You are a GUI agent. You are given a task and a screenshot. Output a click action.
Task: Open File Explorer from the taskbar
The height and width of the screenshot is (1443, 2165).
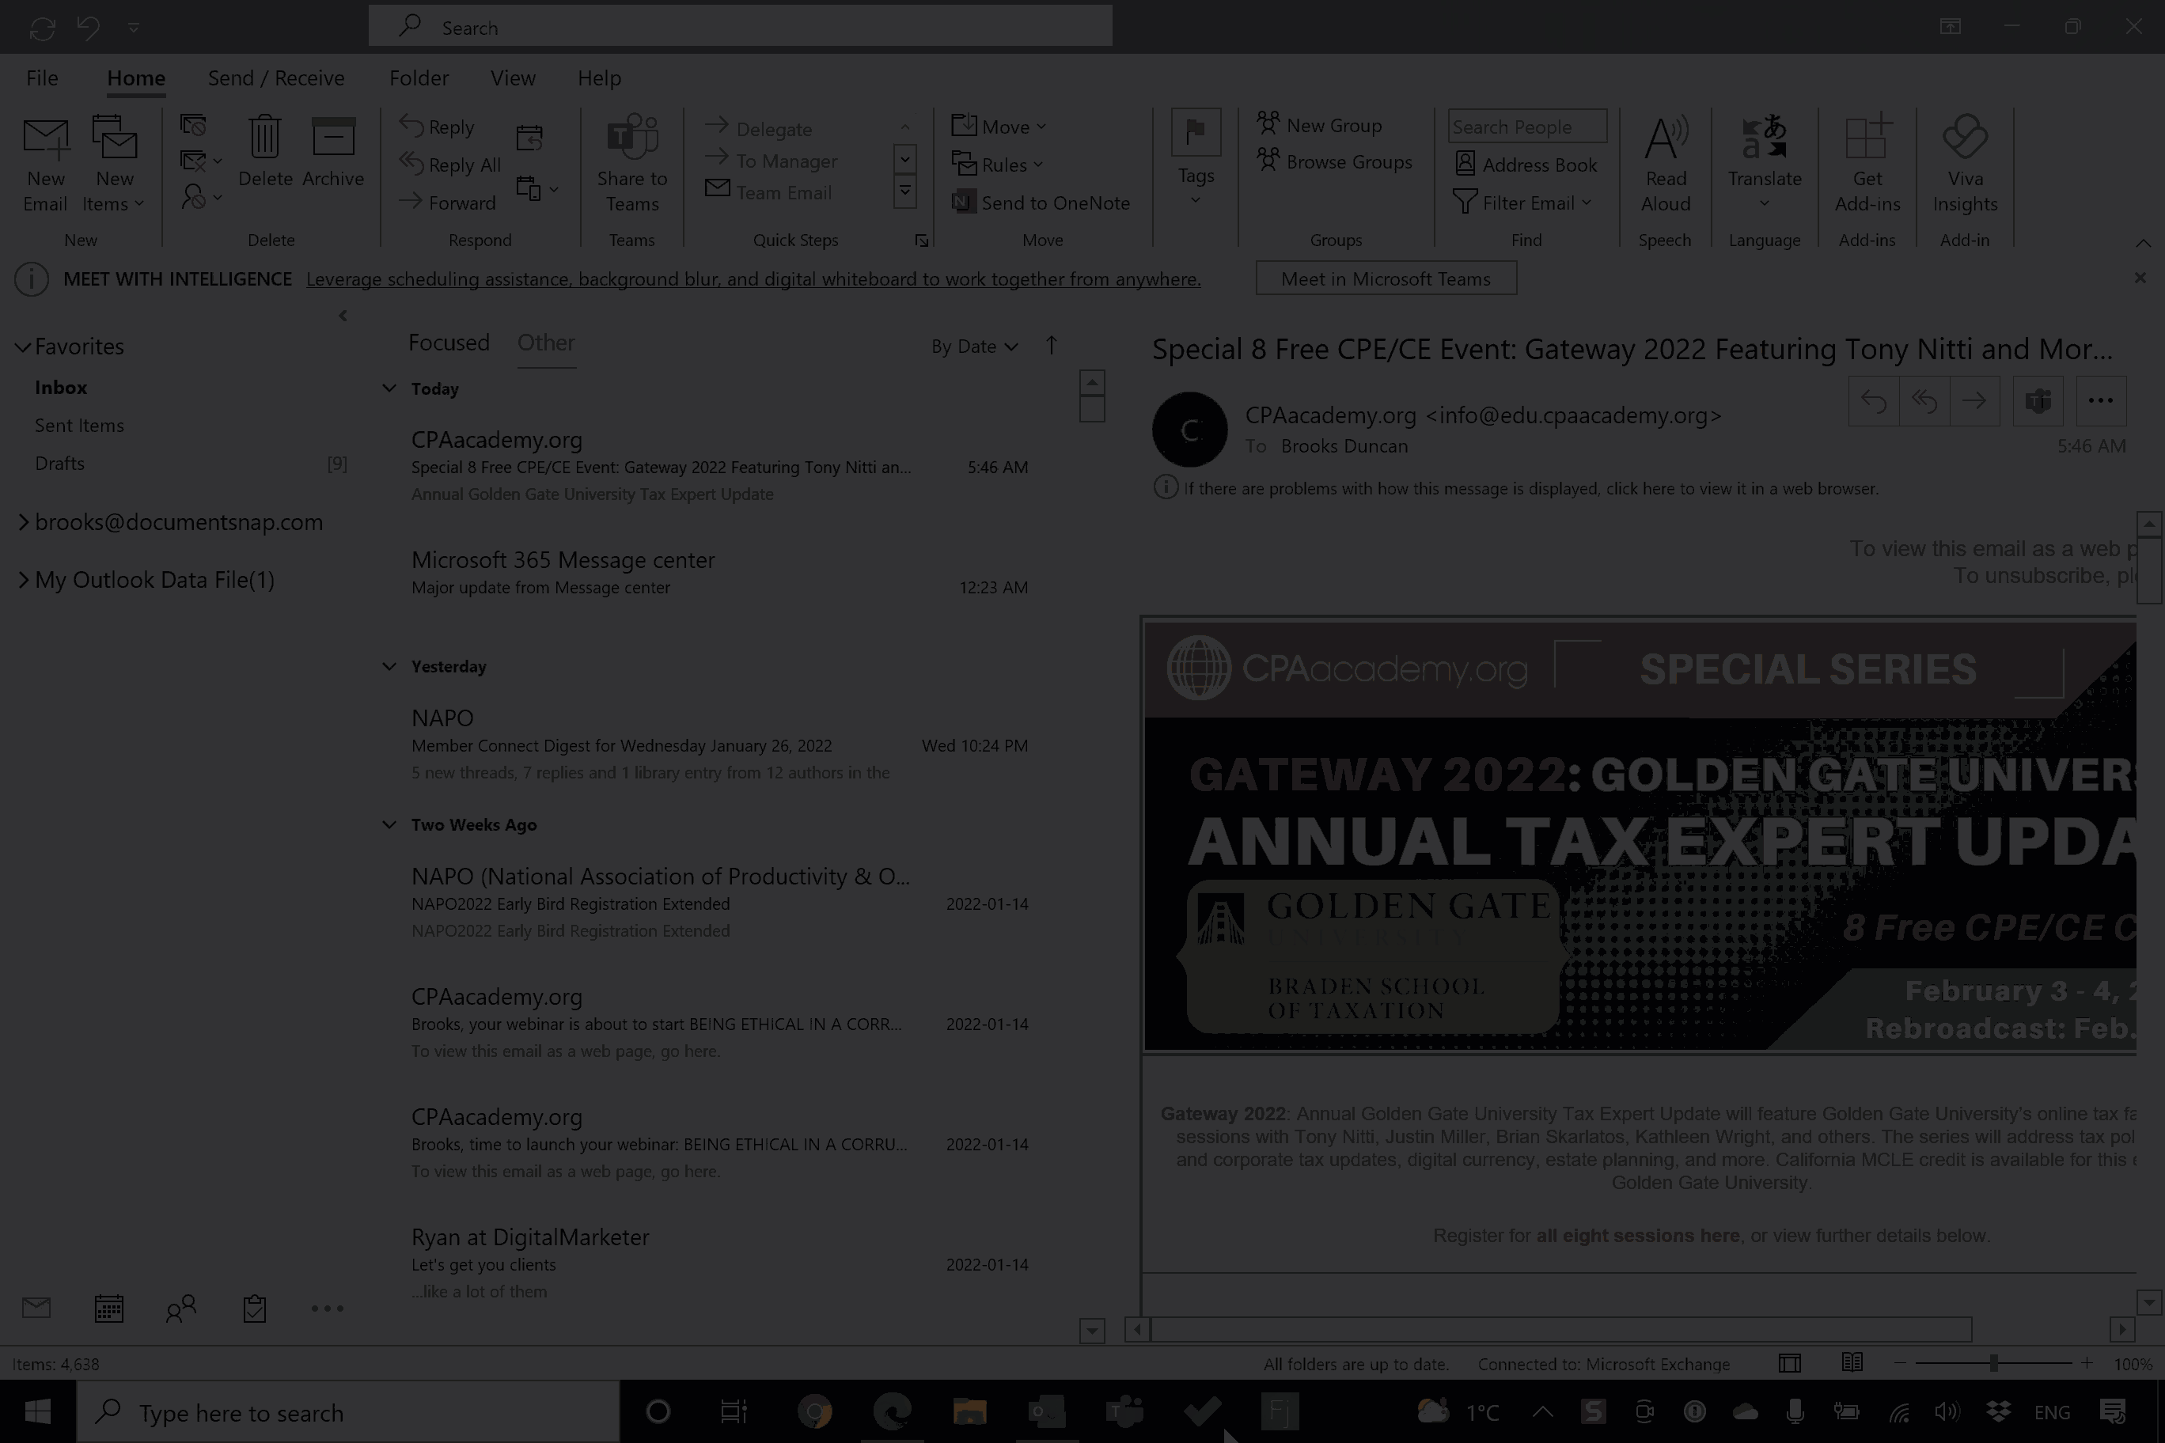click(x=969, y=1411)
